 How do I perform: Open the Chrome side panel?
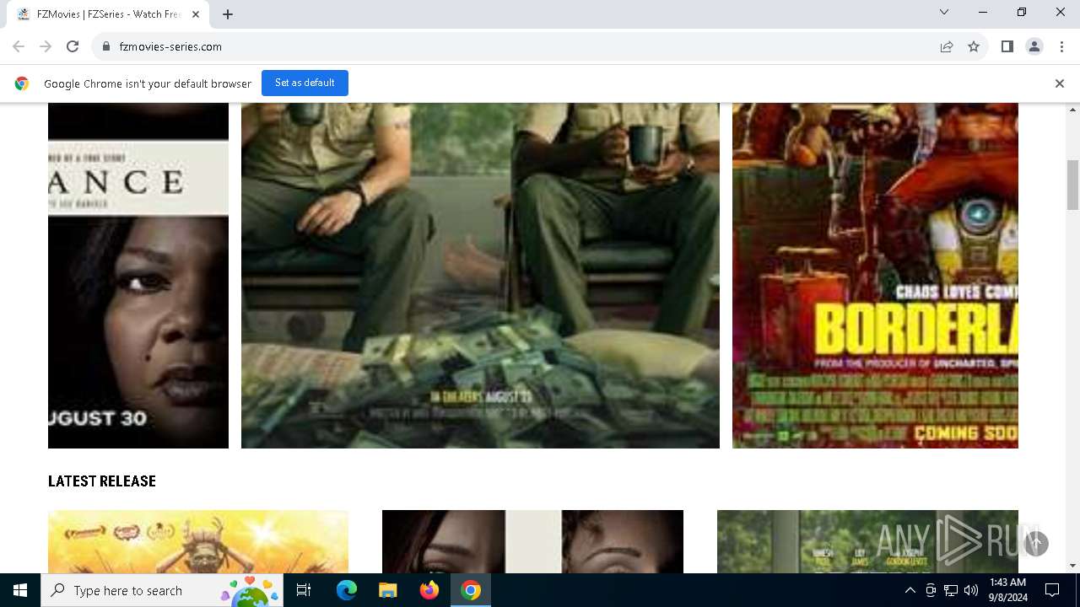coord(1007,46)
